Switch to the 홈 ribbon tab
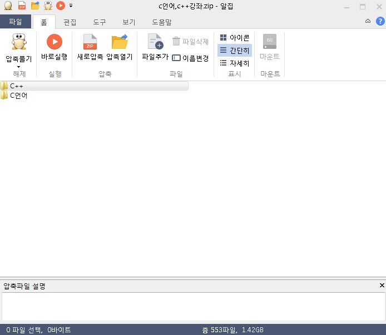The height and width of the screenshot is (335, 386). (44, 22)
